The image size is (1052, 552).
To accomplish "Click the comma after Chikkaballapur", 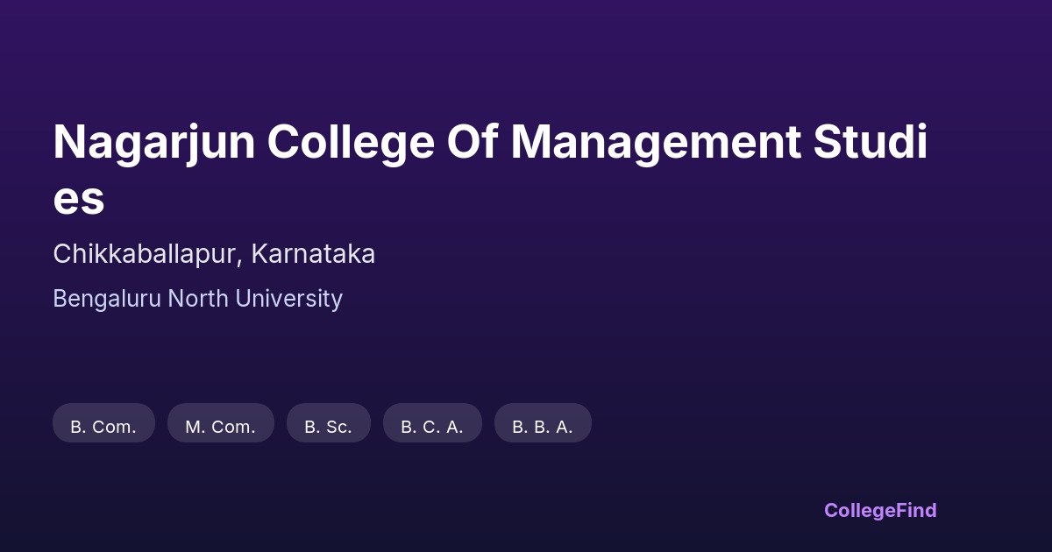I will pos(239,260).
